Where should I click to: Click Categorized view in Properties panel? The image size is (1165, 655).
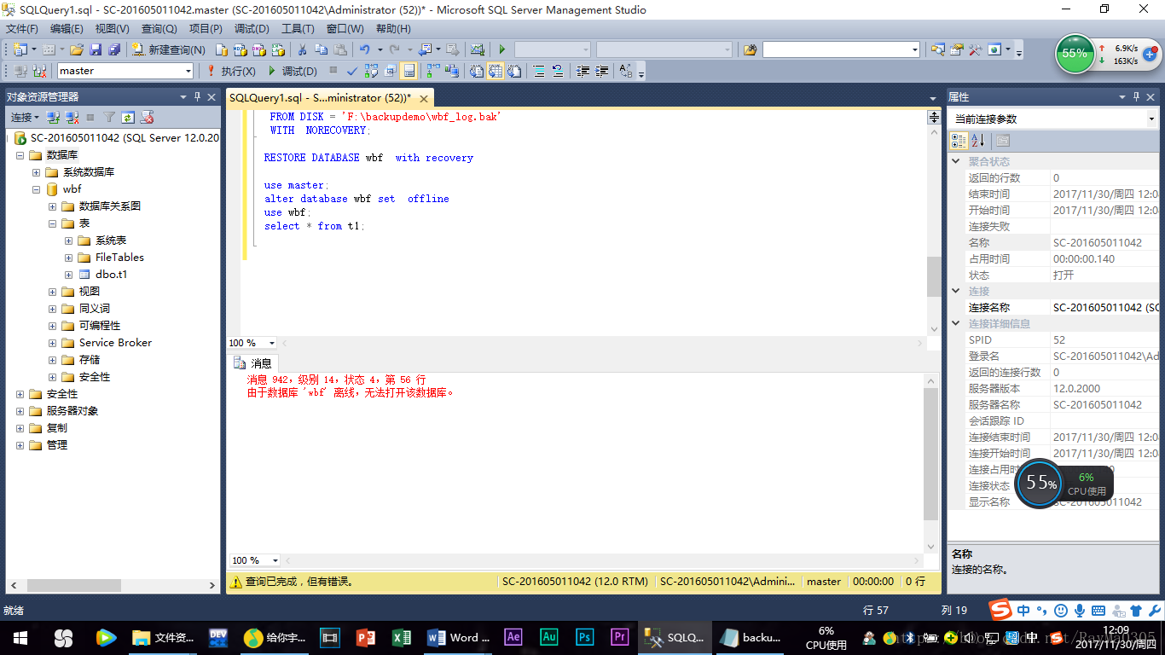[959, 141]
